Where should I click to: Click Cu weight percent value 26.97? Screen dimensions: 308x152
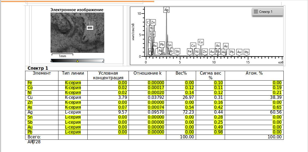(188, 98)
